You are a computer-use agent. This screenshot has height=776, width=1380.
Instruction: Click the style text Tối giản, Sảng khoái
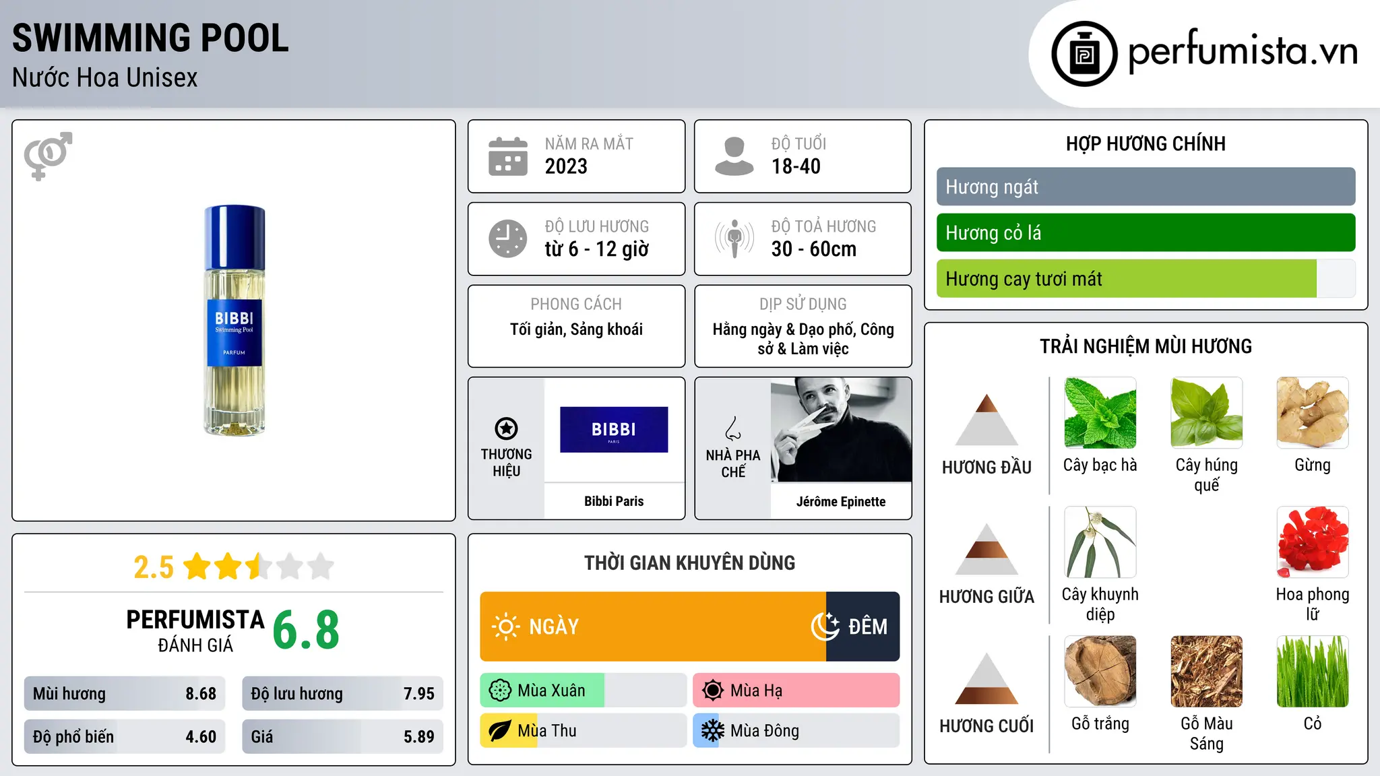(576, 329)
